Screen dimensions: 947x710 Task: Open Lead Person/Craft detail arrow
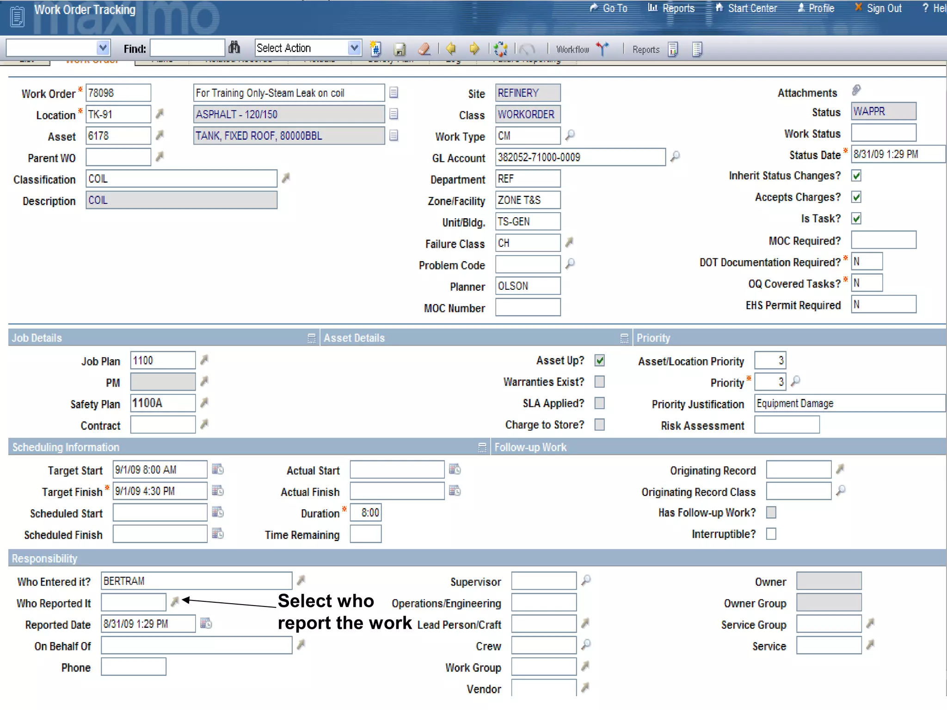[585, 623]
